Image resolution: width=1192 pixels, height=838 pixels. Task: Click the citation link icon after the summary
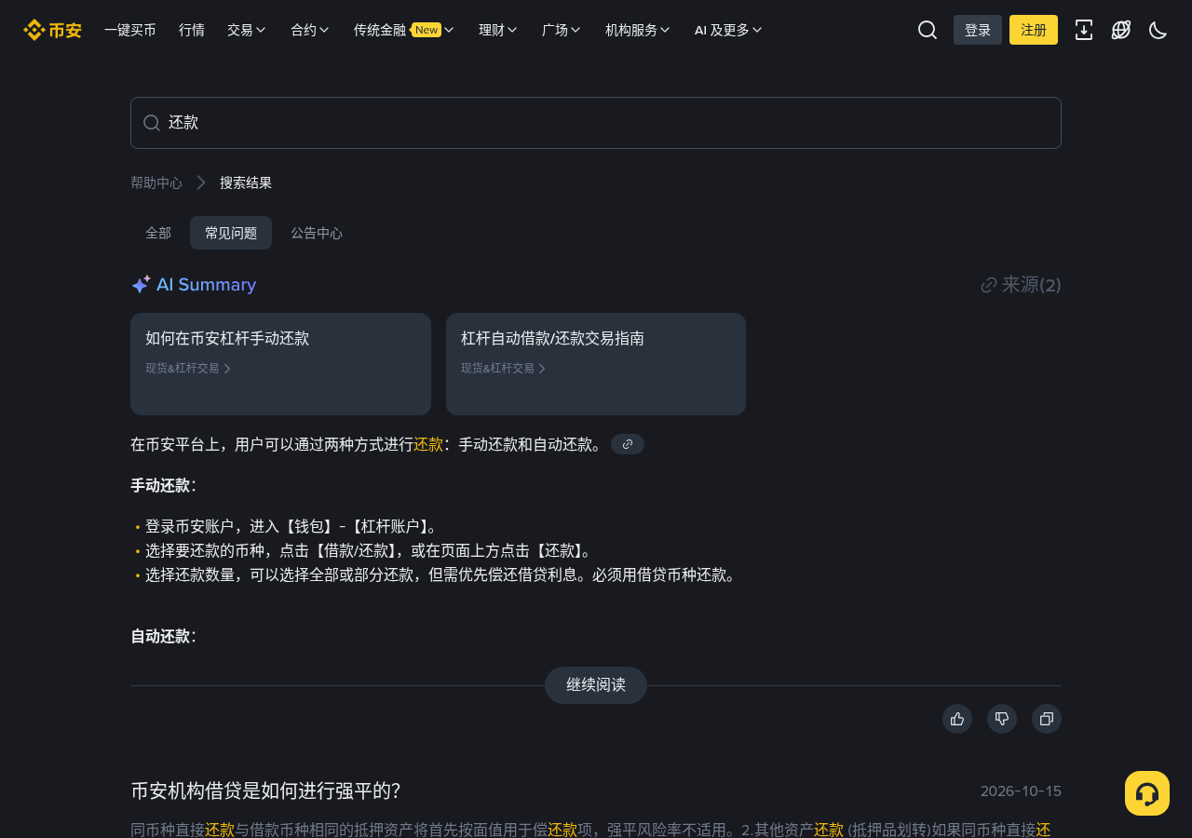pos(628,444)
